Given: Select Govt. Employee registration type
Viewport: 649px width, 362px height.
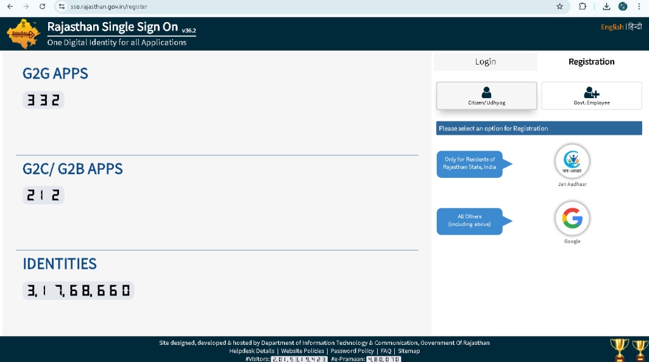Looking at the screenshot, I should coord(591,96).
